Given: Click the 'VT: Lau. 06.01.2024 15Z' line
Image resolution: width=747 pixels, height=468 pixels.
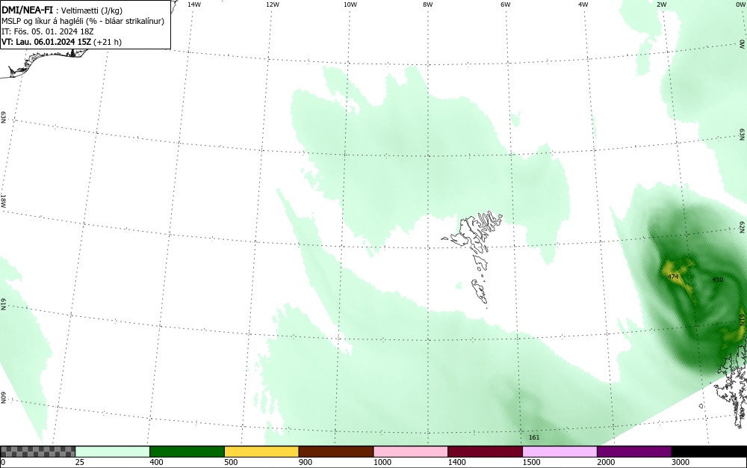Looking at the screenshot, I should (x=61, y=42).
